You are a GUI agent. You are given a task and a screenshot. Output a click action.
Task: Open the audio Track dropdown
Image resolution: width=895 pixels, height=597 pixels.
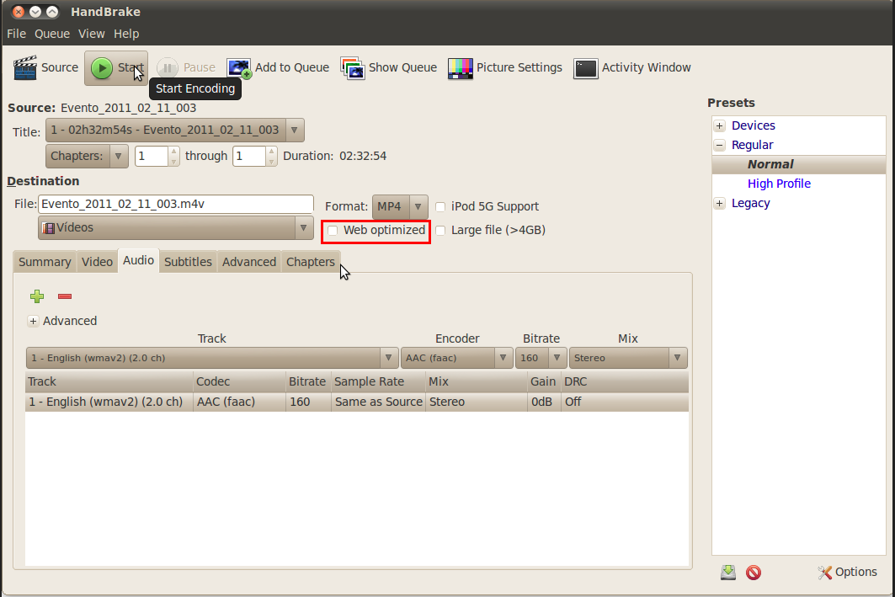[212, 358]
